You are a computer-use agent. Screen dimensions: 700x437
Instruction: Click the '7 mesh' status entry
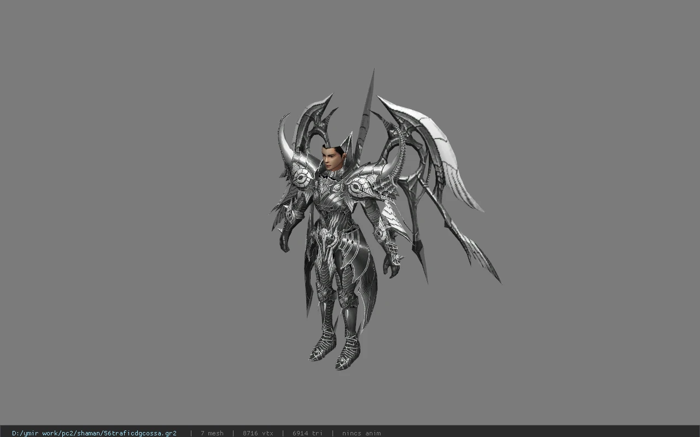(x=212, y=433)
